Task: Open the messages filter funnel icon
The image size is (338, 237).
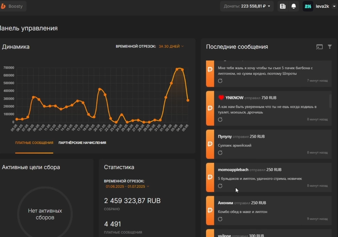Action: (x=330, y=47)
